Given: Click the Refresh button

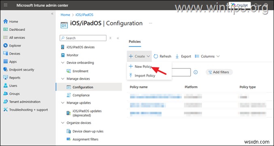Looking at the screenshot, I should pyautogui.click(x=162, y=56).
